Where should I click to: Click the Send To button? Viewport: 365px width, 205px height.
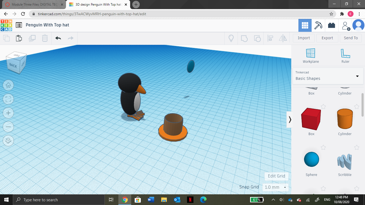click(351, 38)
